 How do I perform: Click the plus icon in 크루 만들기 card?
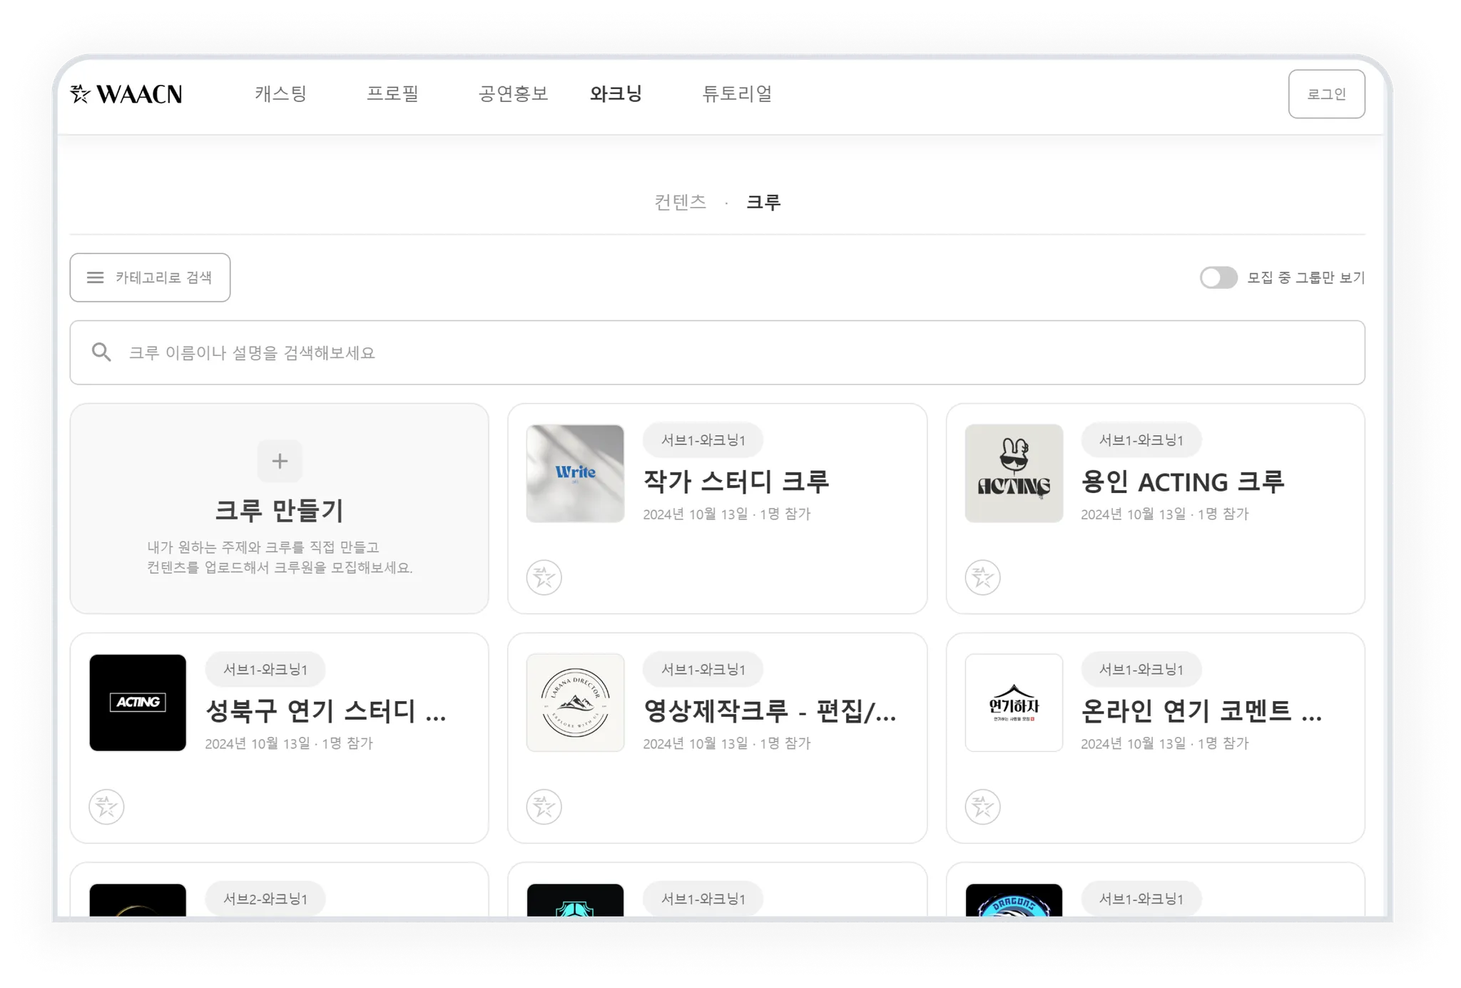(280, 461)
